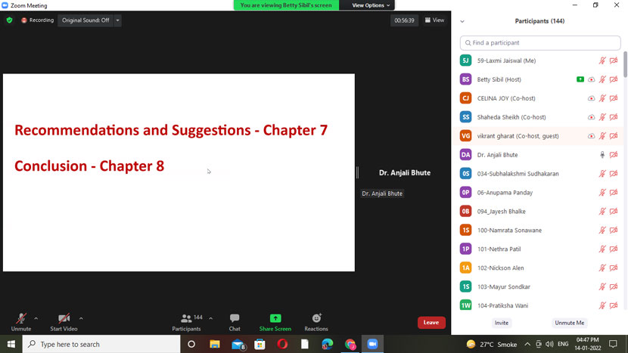Click the red Leave button

click(x=431, y=323)
